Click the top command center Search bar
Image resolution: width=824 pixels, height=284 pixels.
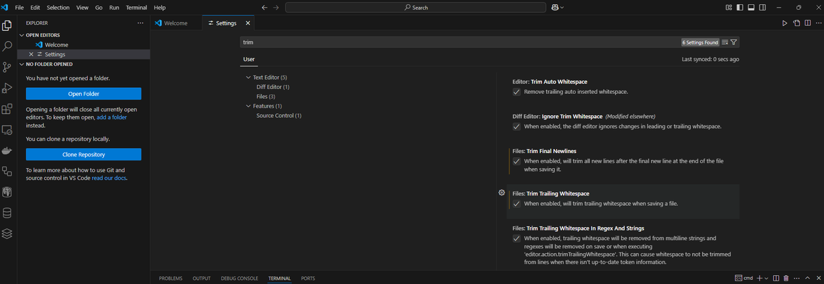[416, 7]
